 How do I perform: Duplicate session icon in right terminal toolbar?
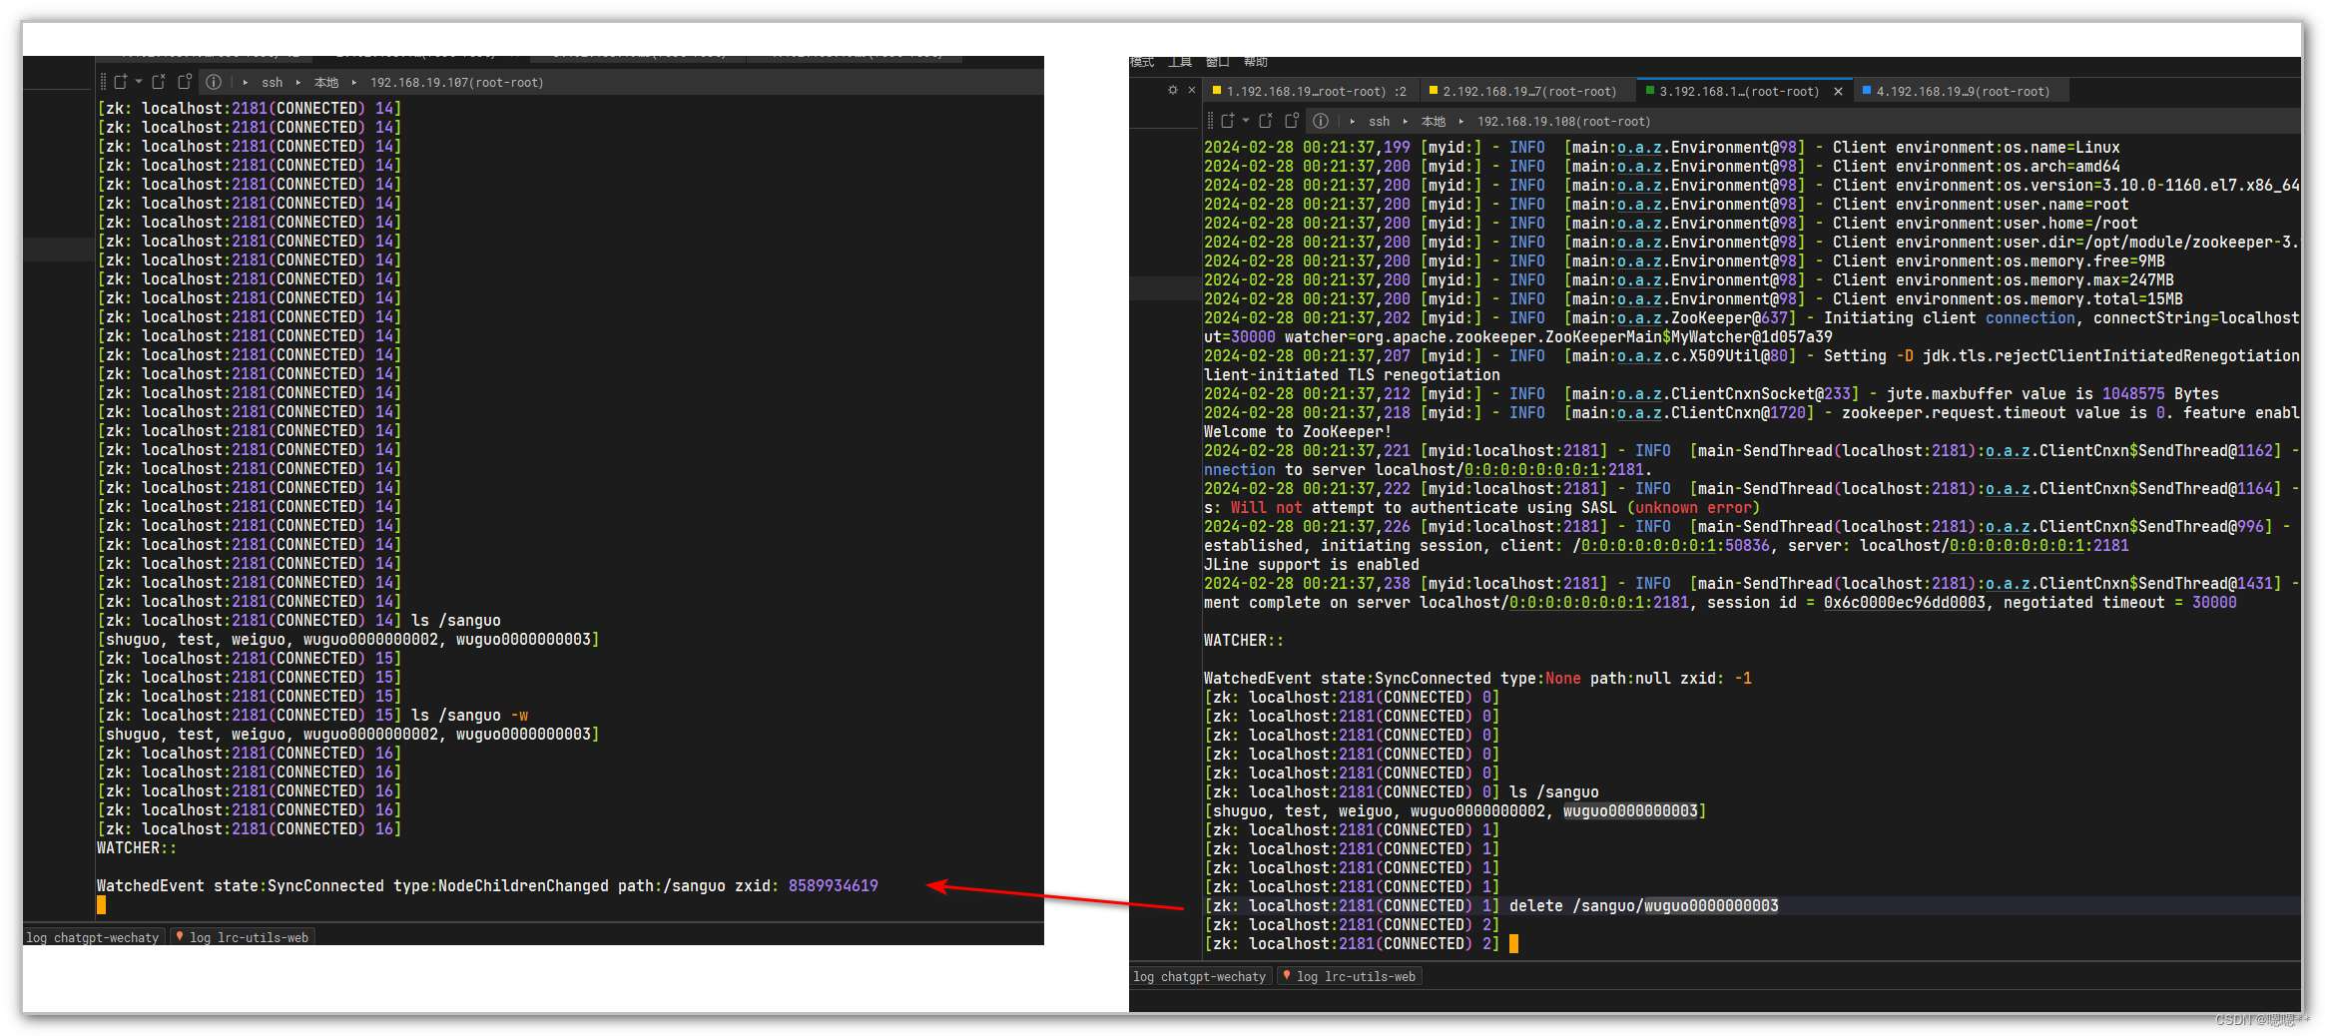(1292, 121)
